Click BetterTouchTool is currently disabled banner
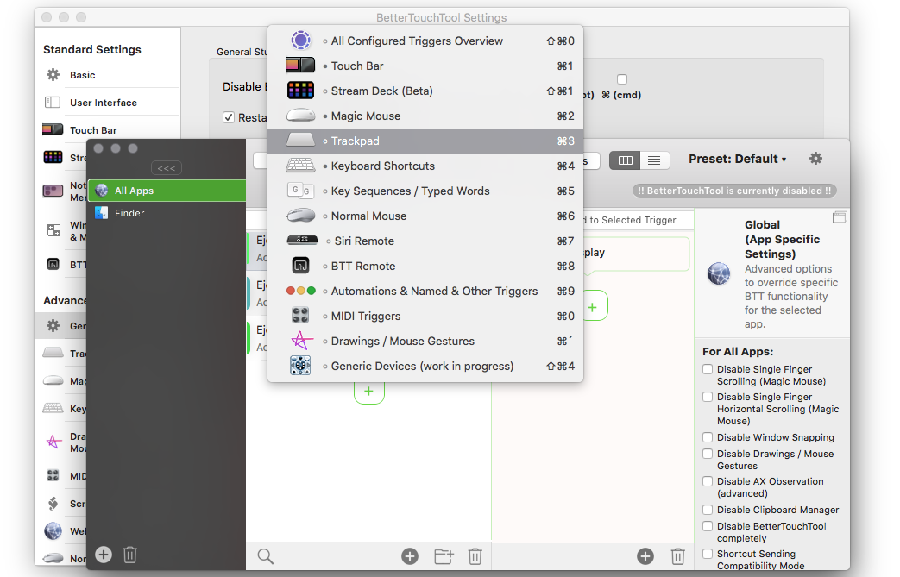Image resolution: width=900 pixels, height=577 pixels. click(734, 191)
